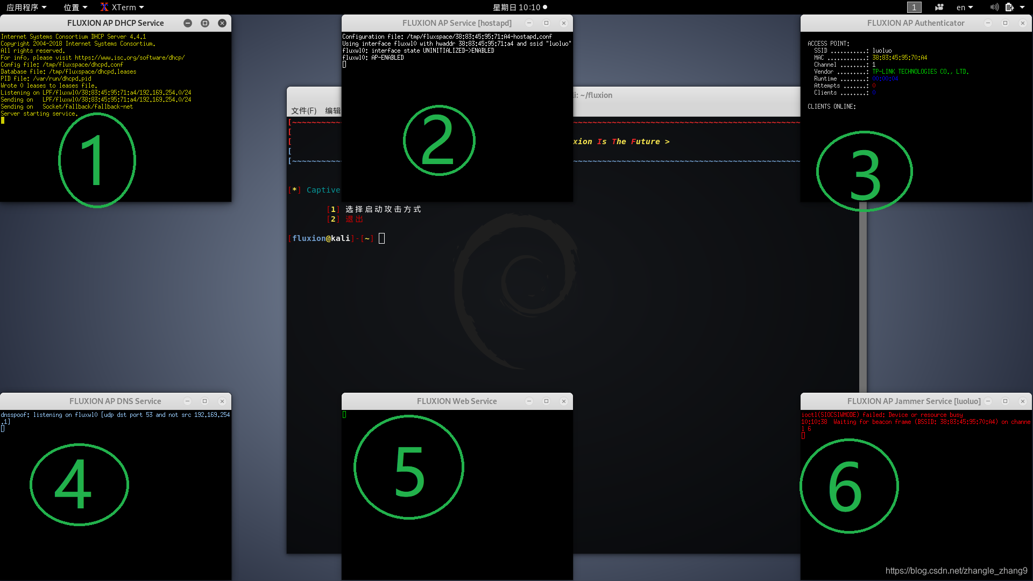Click the Config file dhcpd.conf line
Image resolution: width=1033 pixels, height=581 pixels.
pos(62,65)
